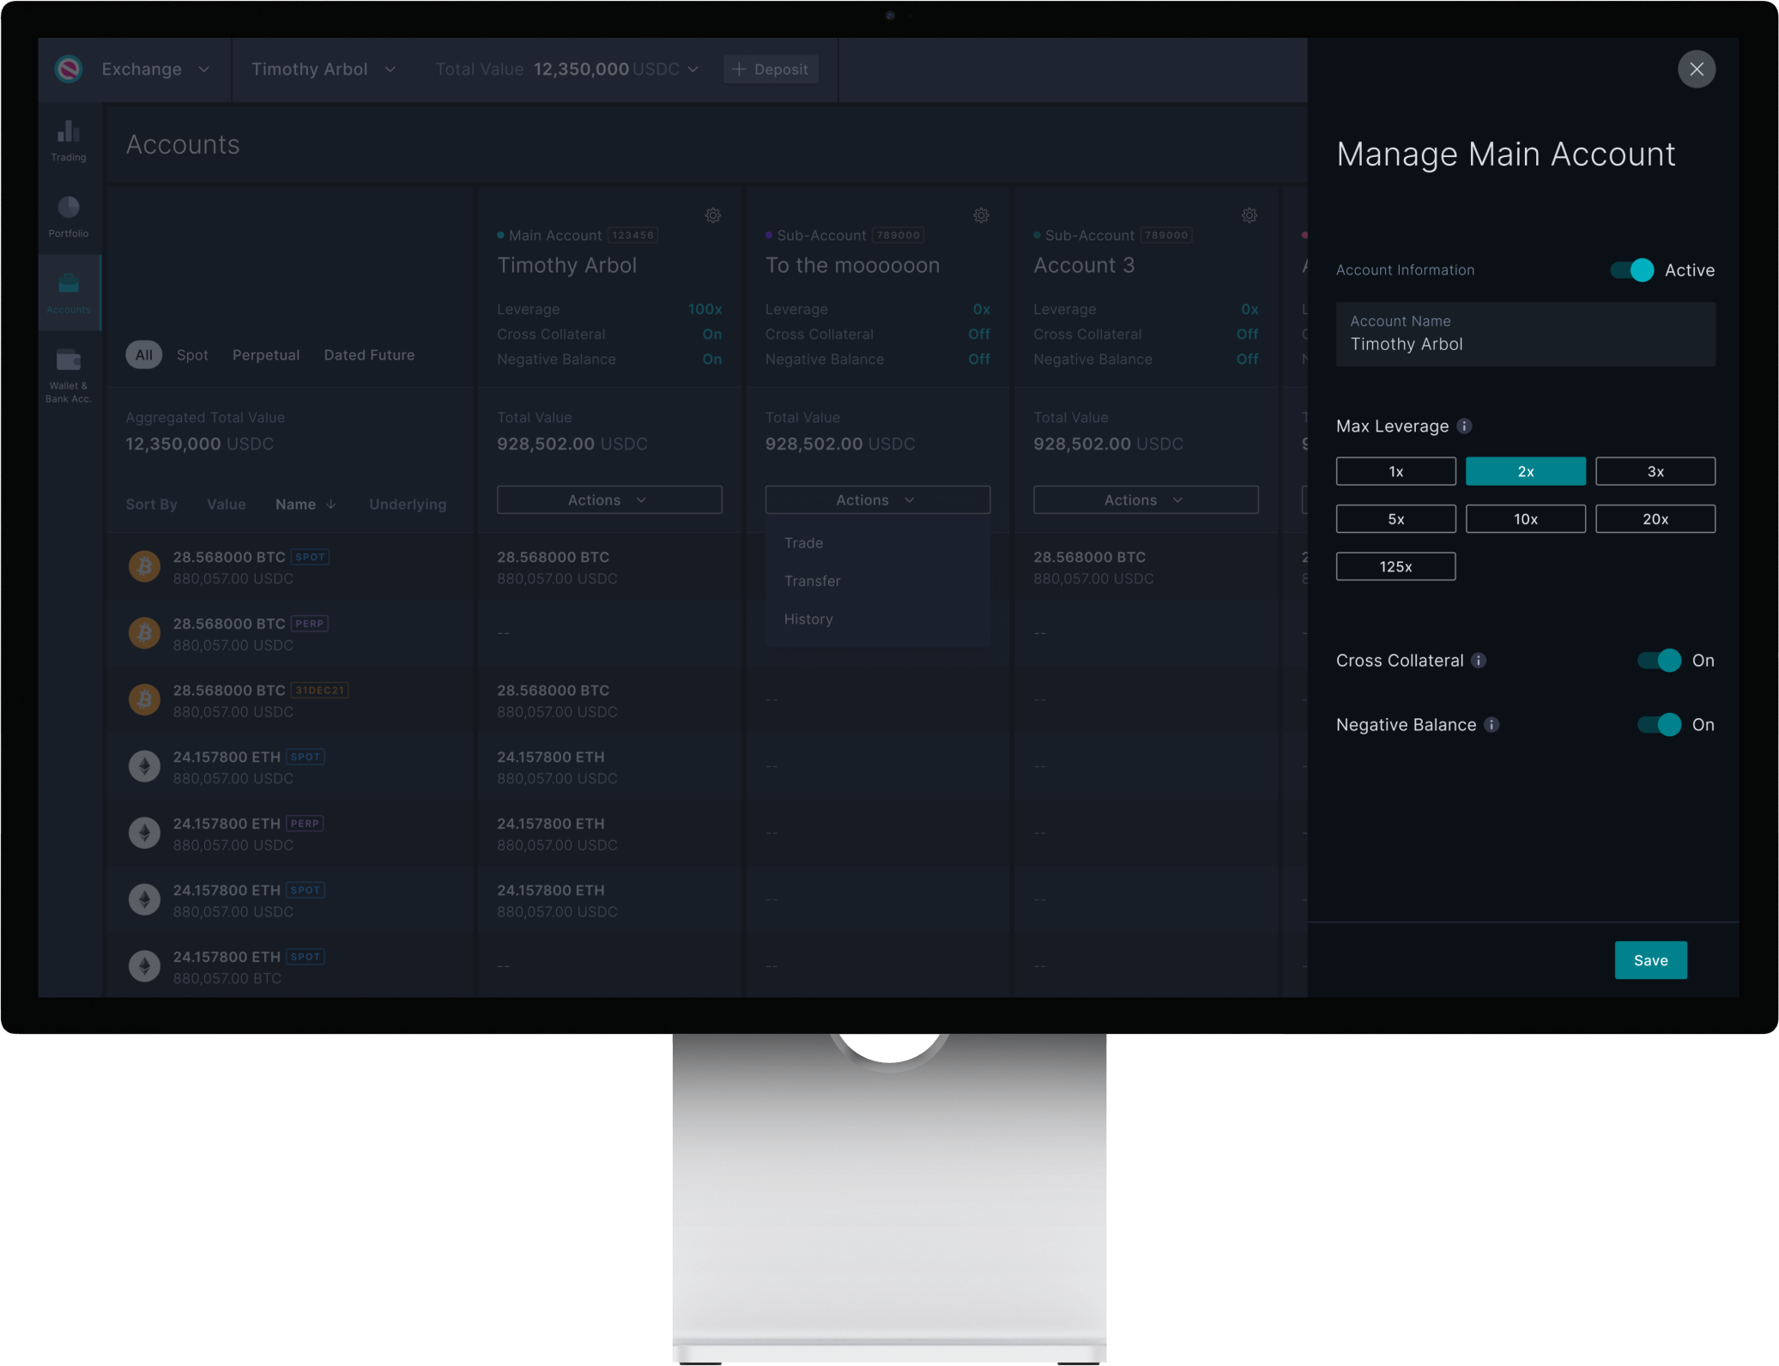Disable the Negative Balance toggle

point(1658,725)
